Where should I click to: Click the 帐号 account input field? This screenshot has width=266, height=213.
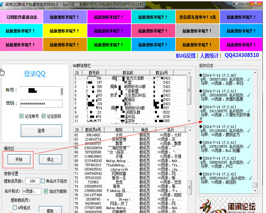(x=41, y=91)
